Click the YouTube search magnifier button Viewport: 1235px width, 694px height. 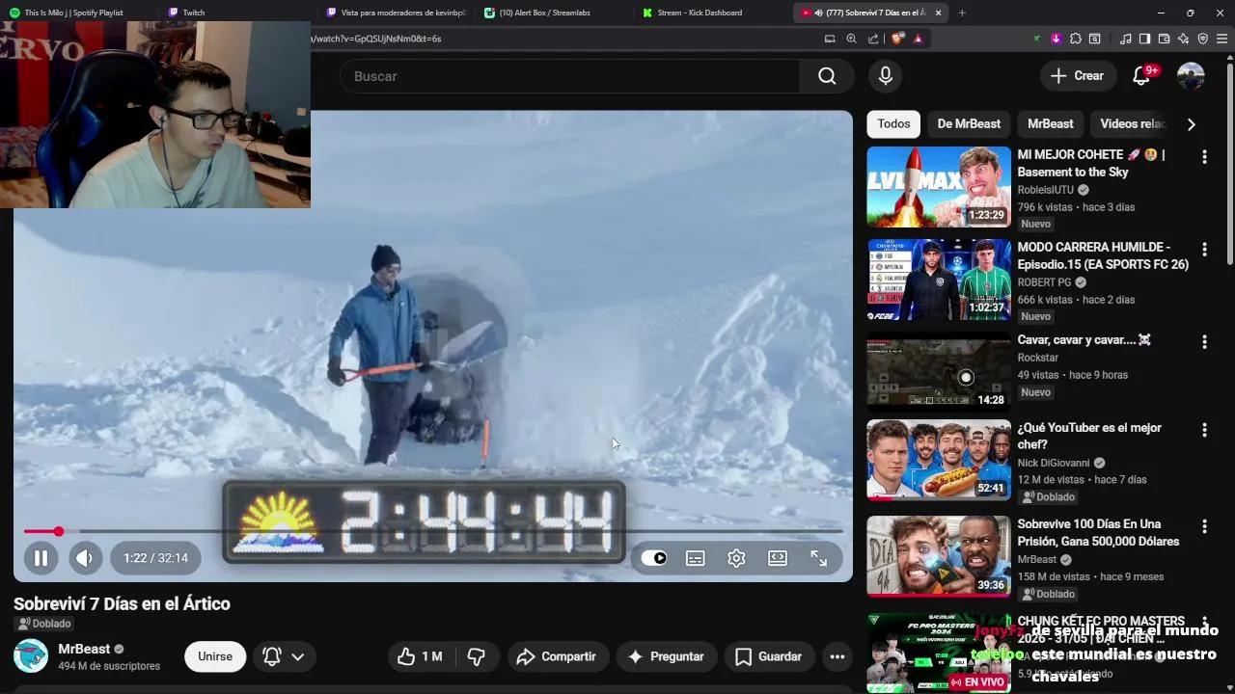point(827,76)
